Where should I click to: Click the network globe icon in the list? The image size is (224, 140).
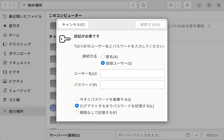(x=53, y=108)
